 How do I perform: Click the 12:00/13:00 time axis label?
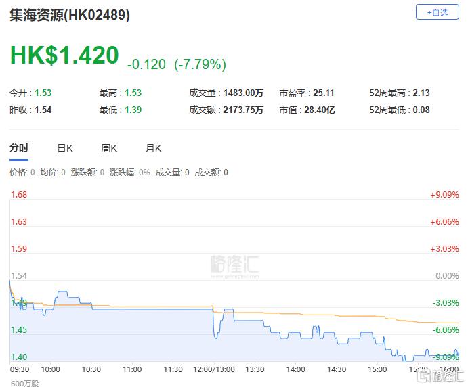click(x=214, y=369)
